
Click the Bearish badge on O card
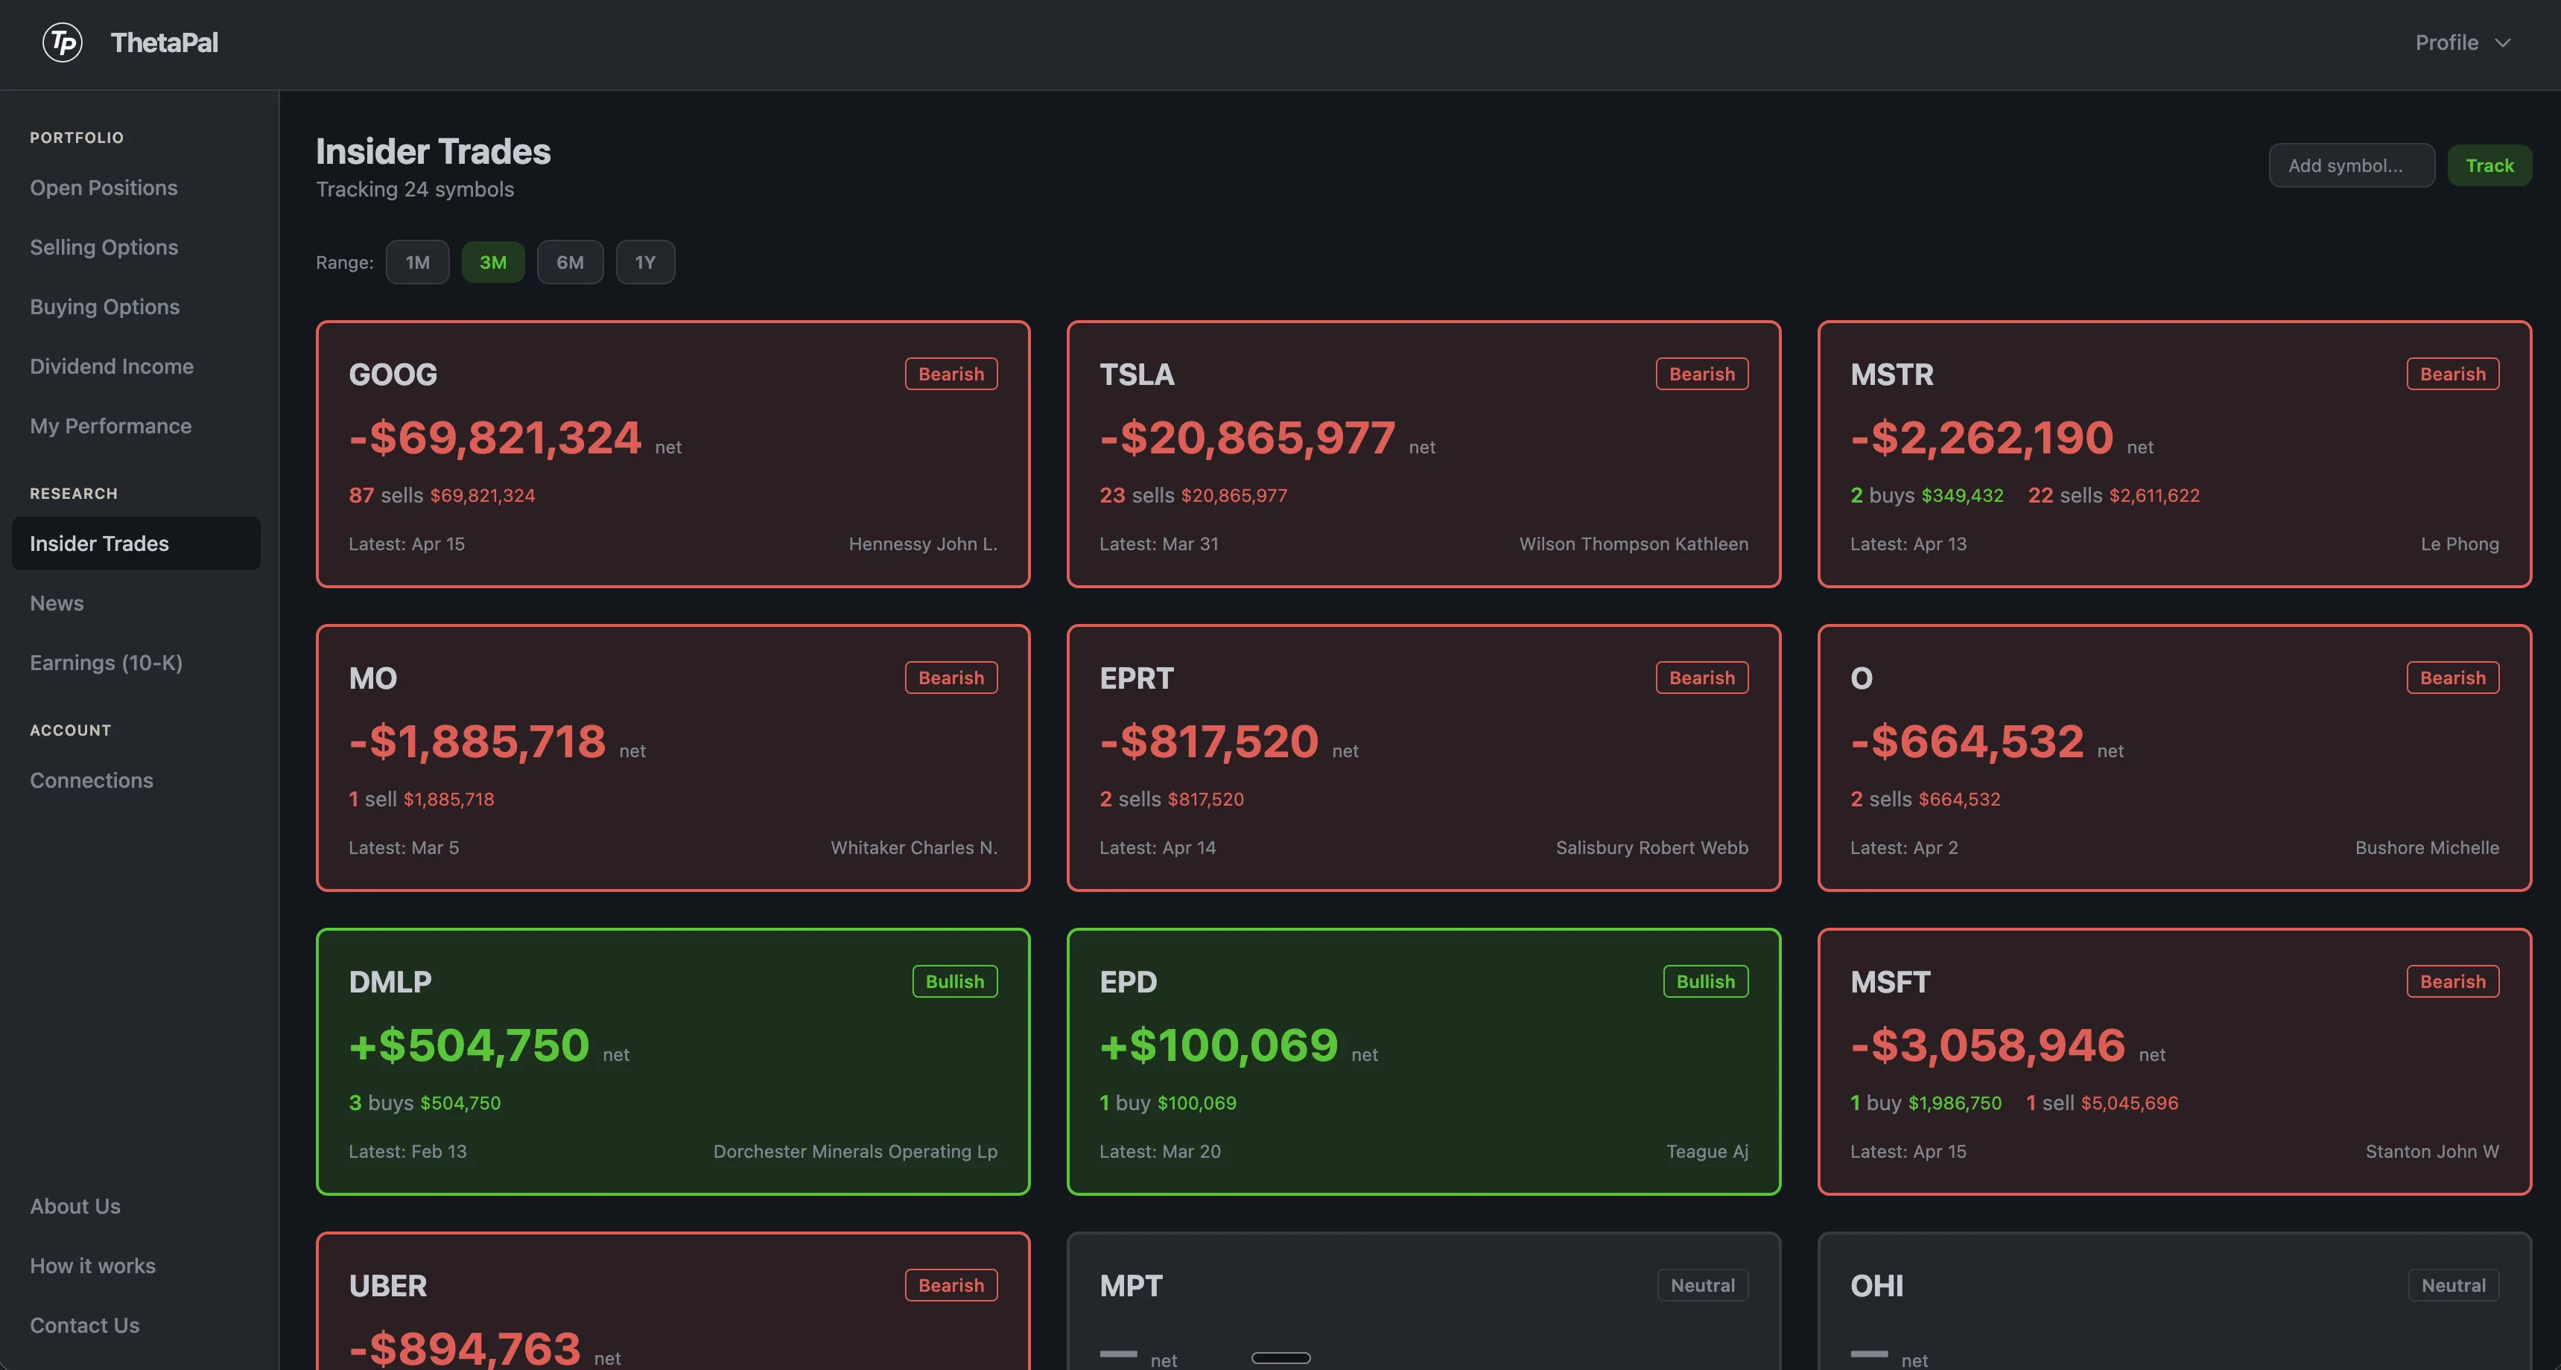point(2453,678)
